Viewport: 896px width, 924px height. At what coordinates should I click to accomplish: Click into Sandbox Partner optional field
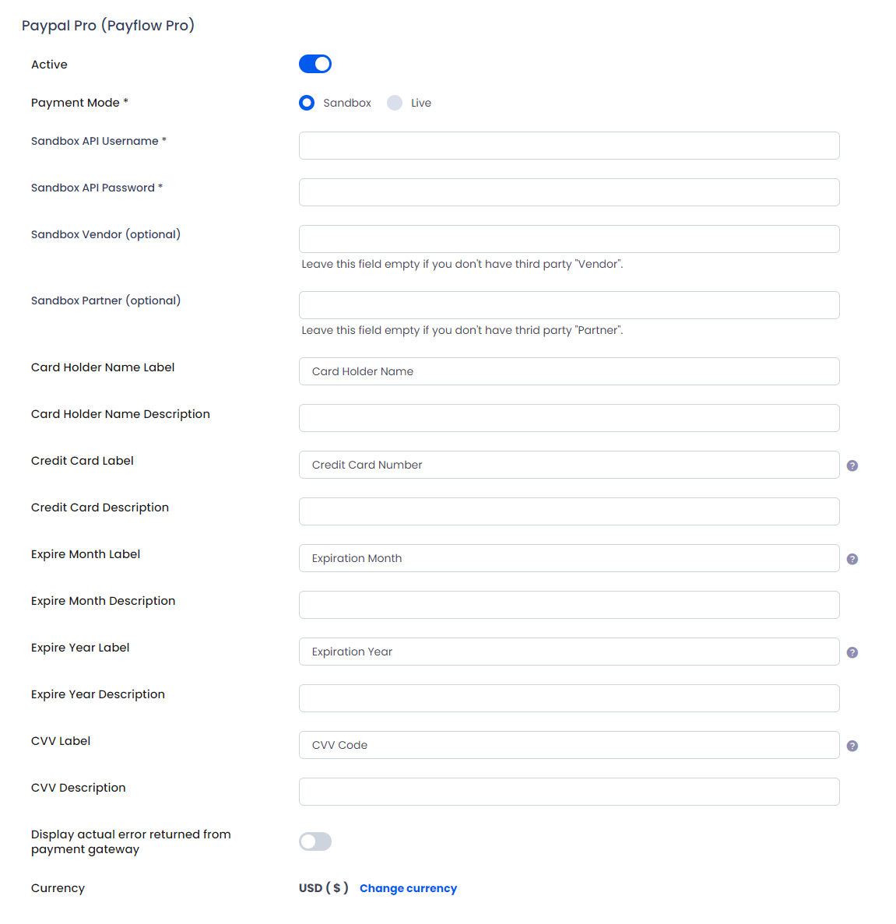point(569,305)
